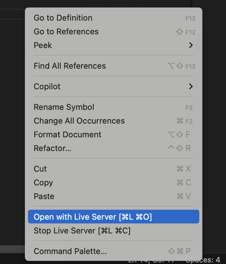This screenshot has height=264, width=226.
Task: Select Copy from context menu
Action: (x=43, y=183)
